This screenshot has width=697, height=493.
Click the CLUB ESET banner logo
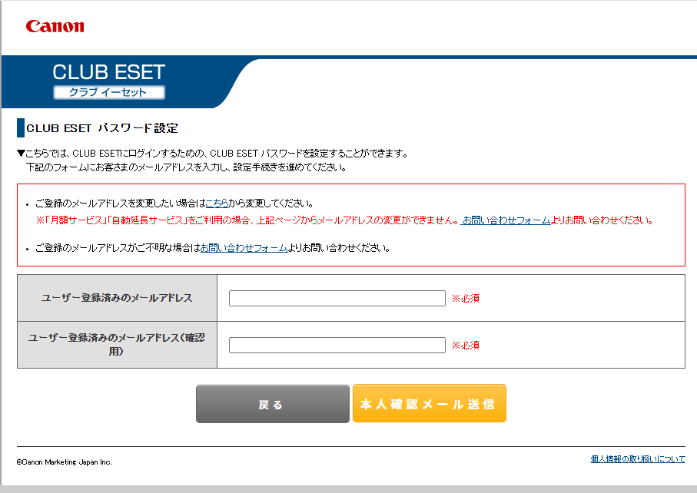click(109, 81)
